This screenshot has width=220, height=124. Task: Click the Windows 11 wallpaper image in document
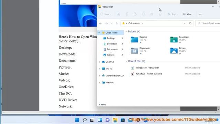78,15
